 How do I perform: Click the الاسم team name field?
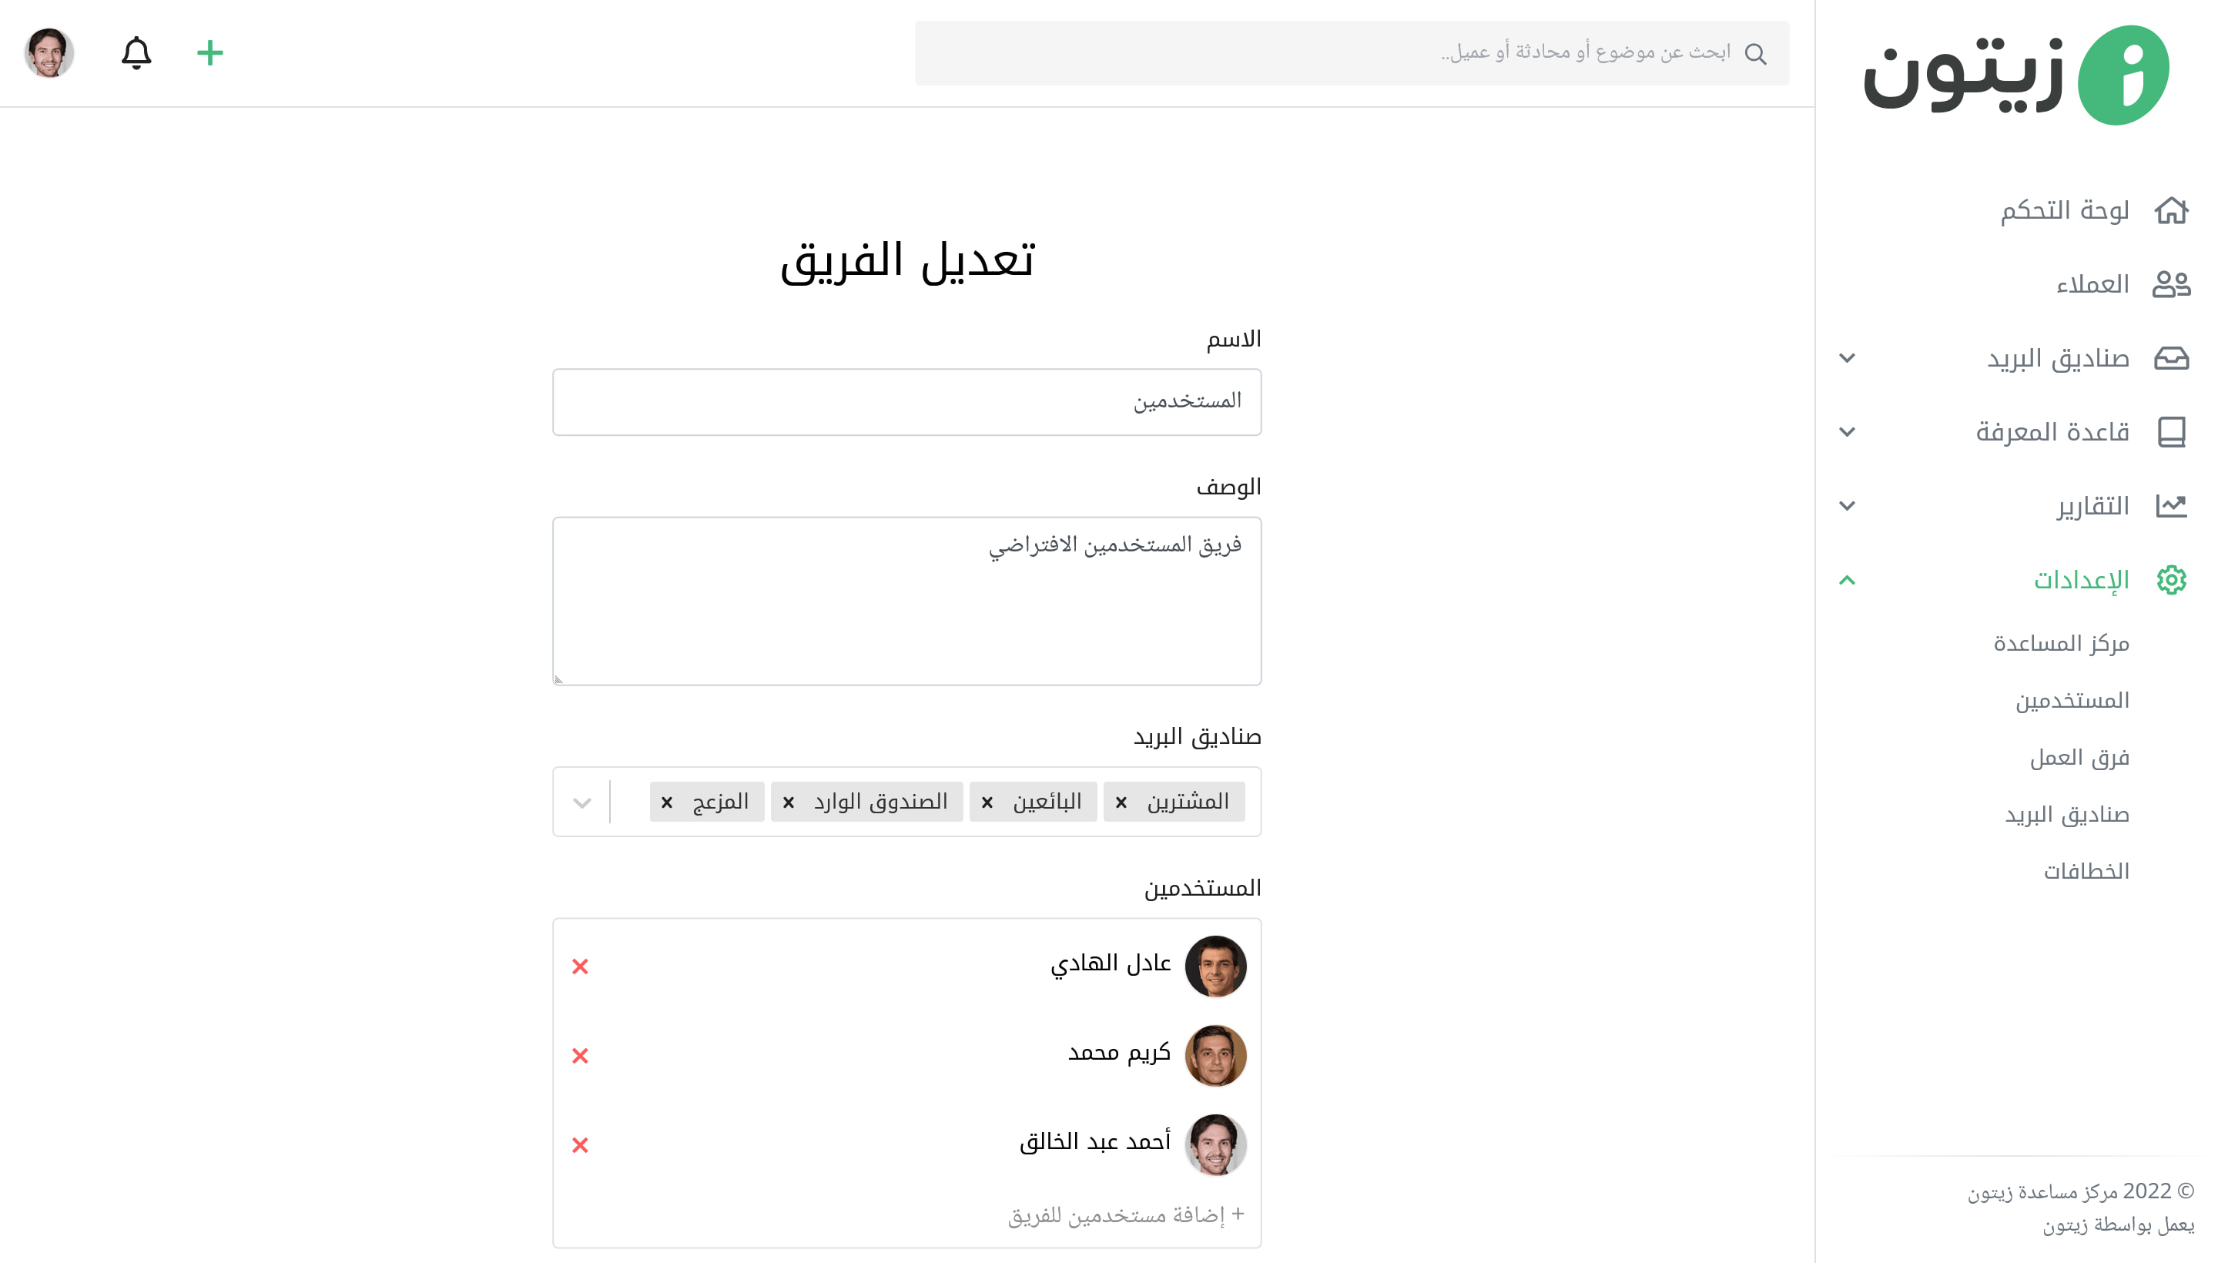coord(906,402)
